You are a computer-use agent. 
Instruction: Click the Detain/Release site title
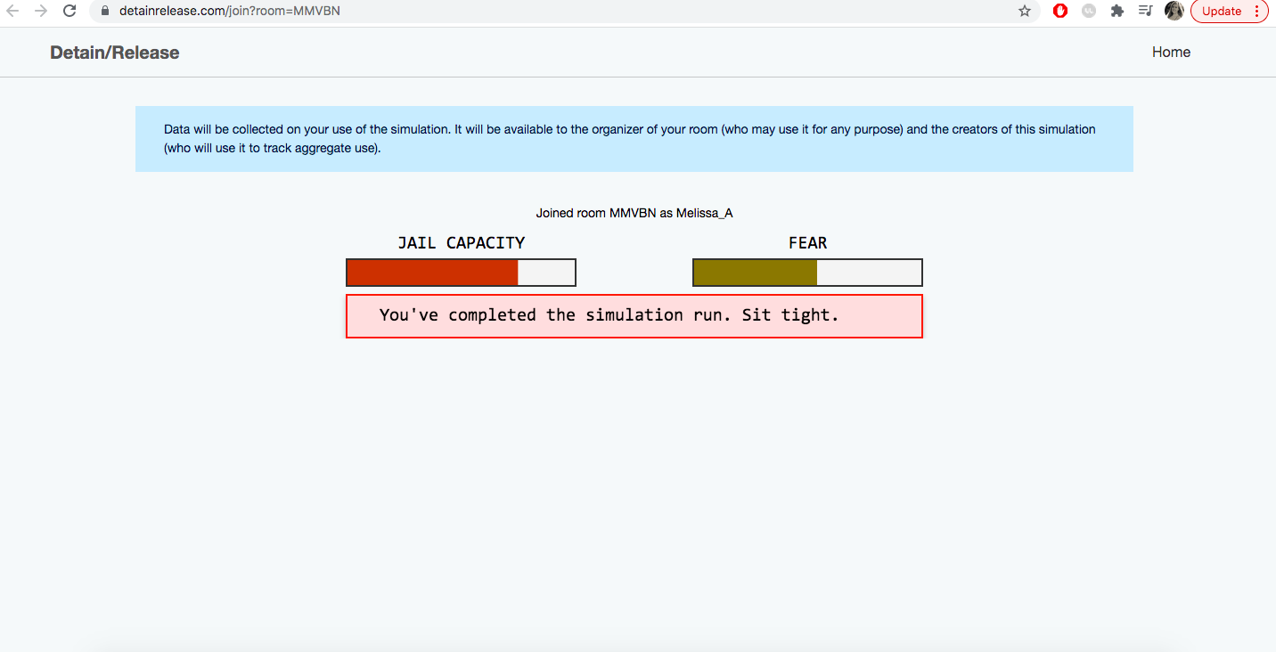[x=115, y=53]
